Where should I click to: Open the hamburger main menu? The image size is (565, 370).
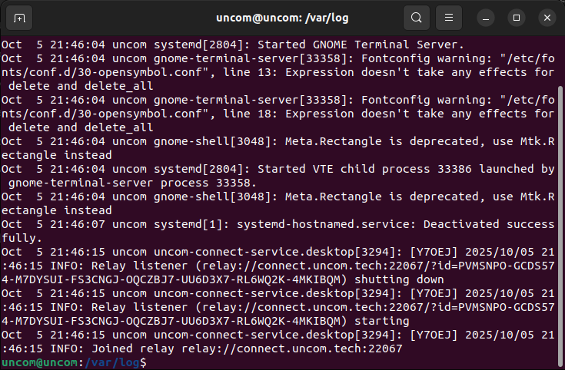pyautogui.click(x=450, y=17)
